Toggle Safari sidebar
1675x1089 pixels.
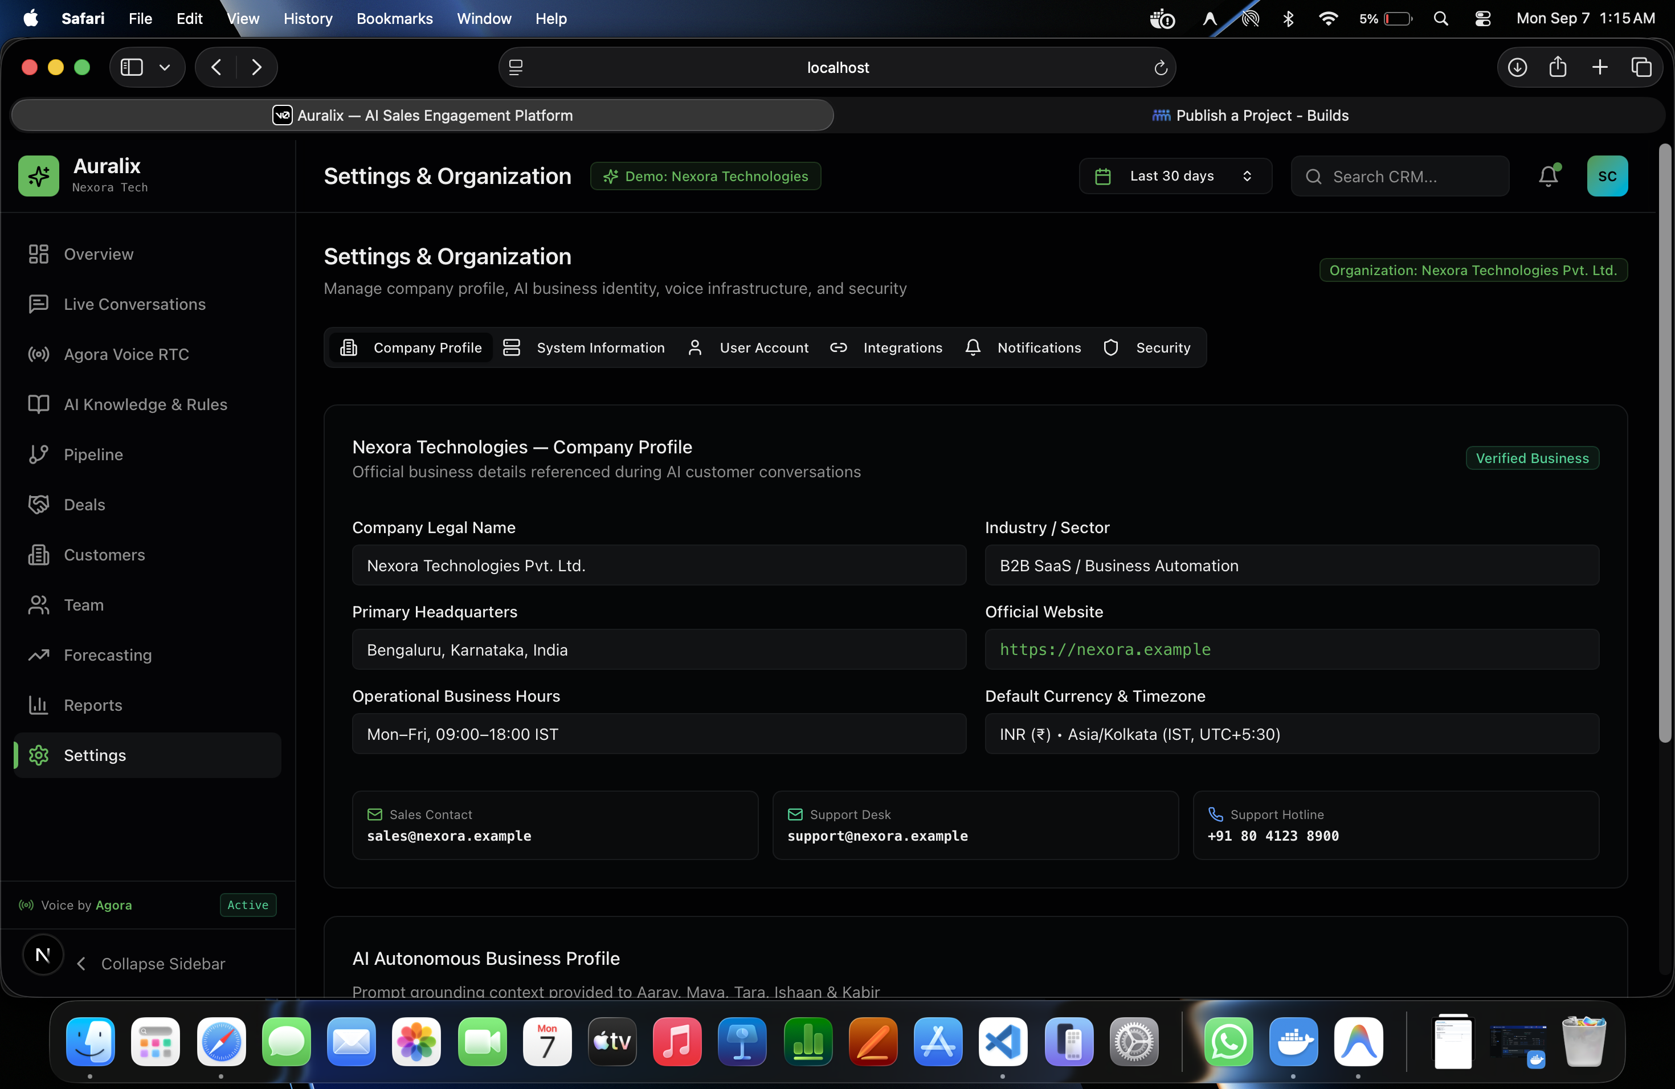pyautogui.click(x=132, y=68)
